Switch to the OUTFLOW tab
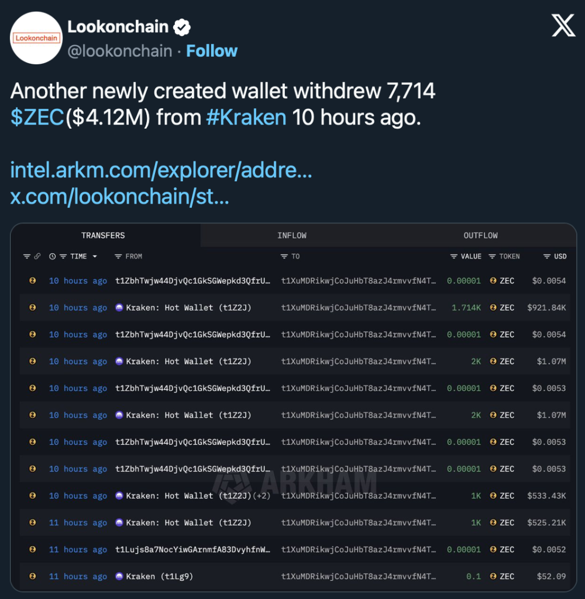 coord(480,235)
